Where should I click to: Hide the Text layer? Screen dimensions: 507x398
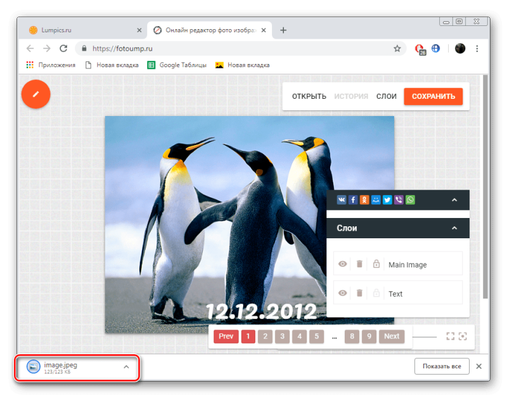tap(342, 293)
